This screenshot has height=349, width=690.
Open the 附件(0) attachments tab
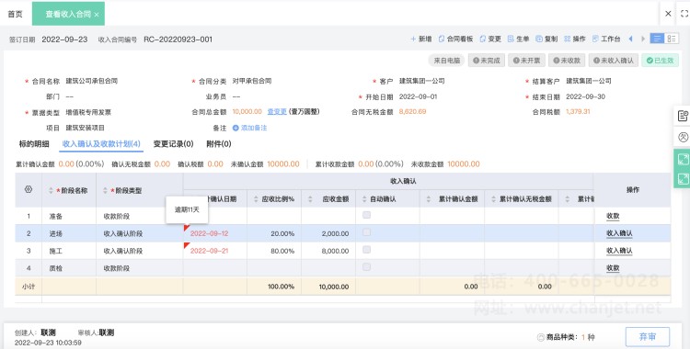click(x=219, y=143)
